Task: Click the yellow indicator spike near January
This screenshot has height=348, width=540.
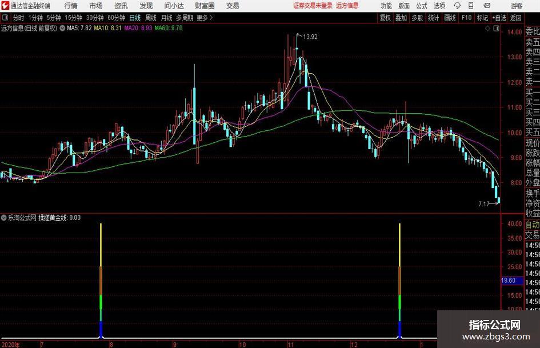Action: pyautogui.click(x=399, y=245)
